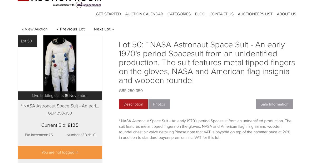Open the Auctioneers List page
This screenshot has height=163, width=316.
coord(255,14)
